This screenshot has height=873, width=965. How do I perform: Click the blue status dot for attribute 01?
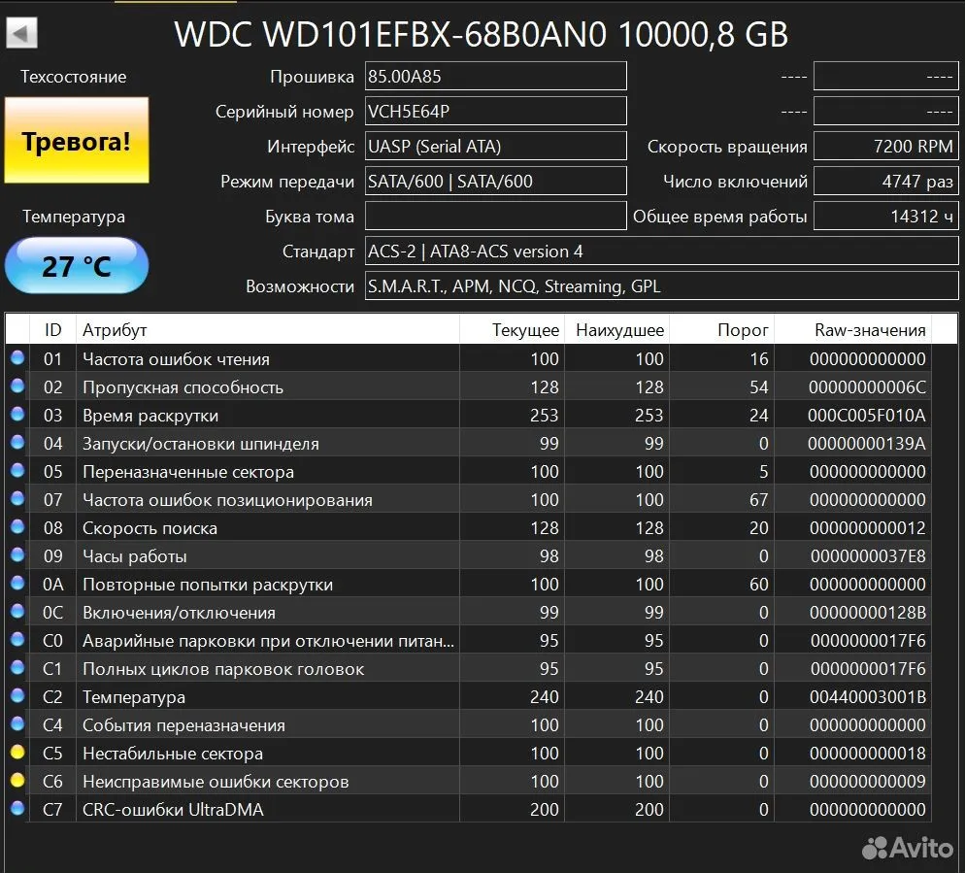click(x=17, y=357)
